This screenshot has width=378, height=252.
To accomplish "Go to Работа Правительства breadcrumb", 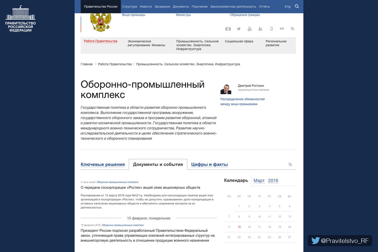I will point(115,64).
